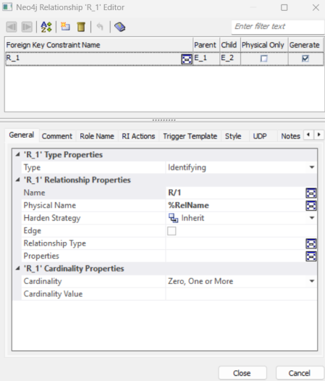325x381 pixels.
Task: Click the Relationship Type value field
Action: click(236, 243)
